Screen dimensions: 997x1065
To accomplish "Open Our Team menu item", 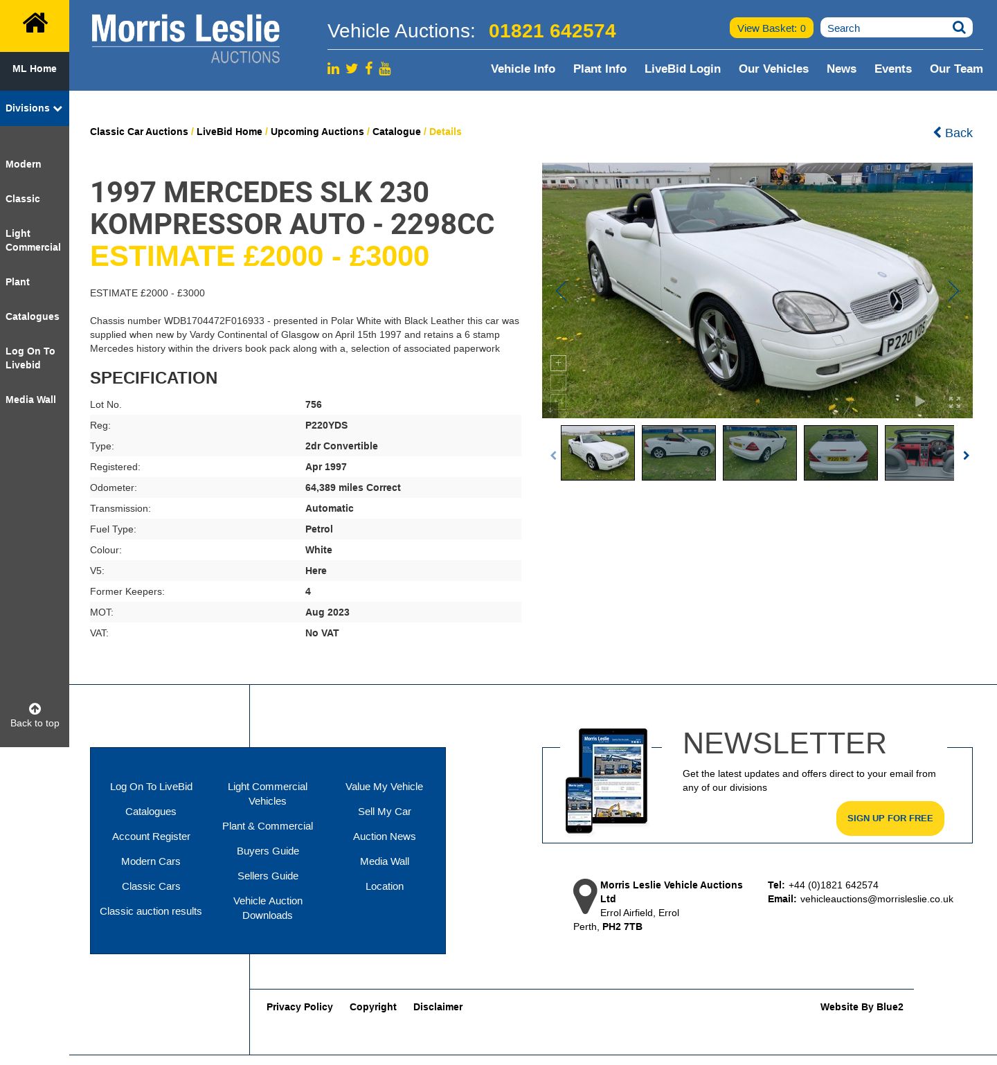I will [956, 69].
